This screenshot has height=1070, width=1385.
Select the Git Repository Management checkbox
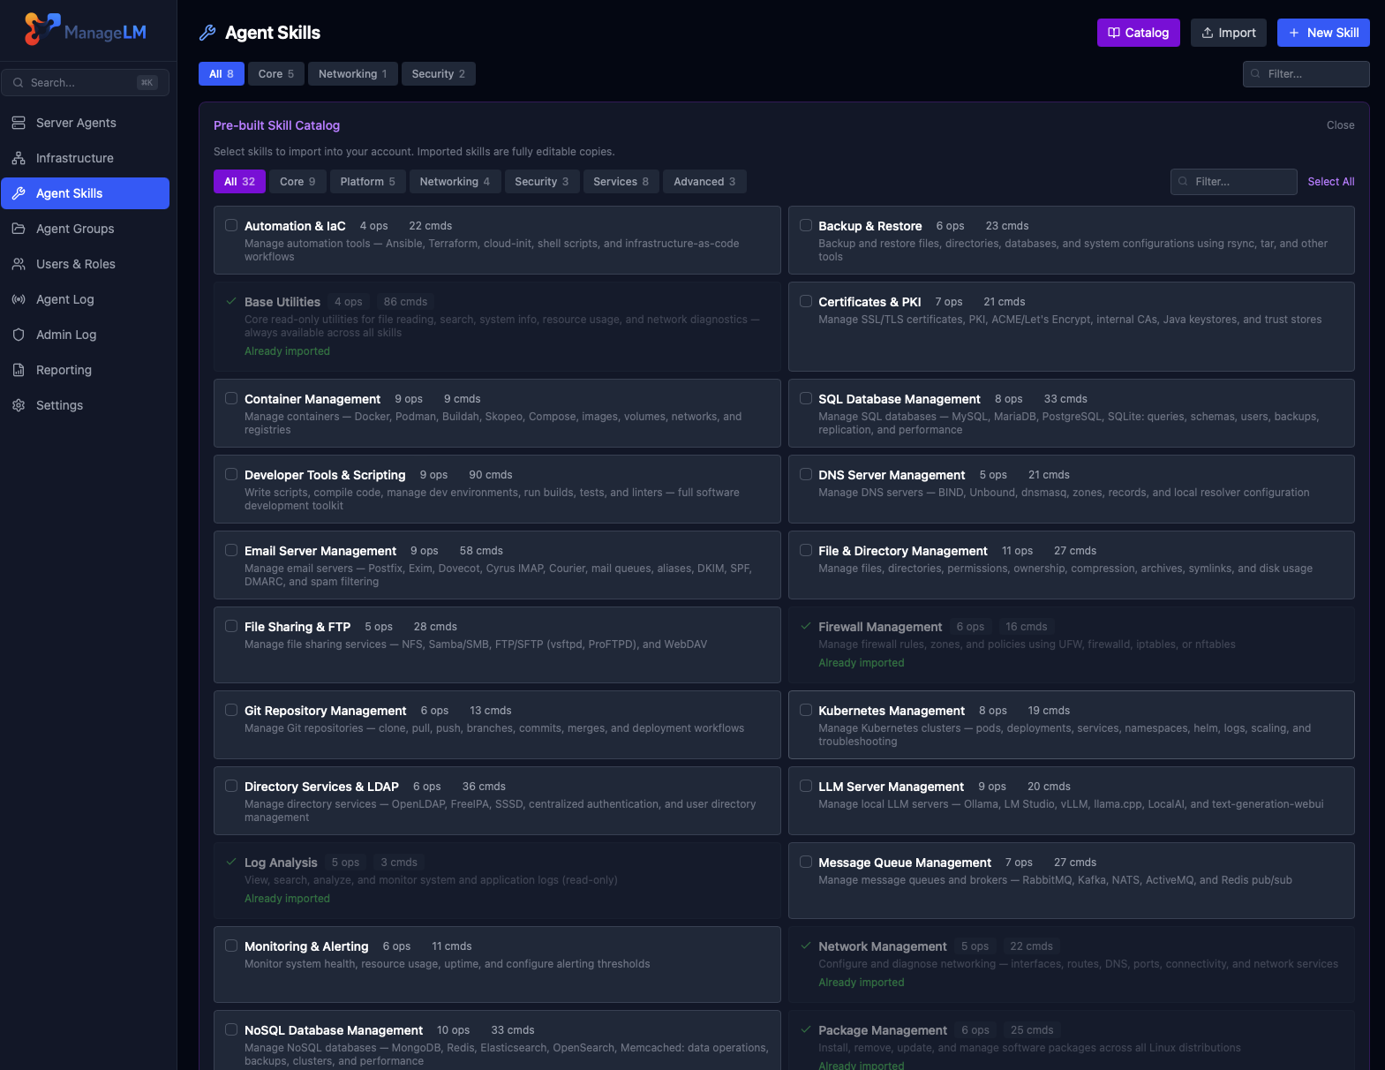click(x=231, y=710)
